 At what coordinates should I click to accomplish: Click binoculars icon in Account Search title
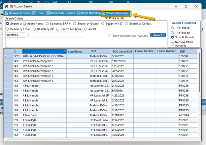[7, 6]
